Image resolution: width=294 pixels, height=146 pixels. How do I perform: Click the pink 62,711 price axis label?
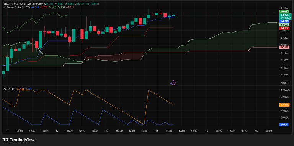[x=285, y=47]
